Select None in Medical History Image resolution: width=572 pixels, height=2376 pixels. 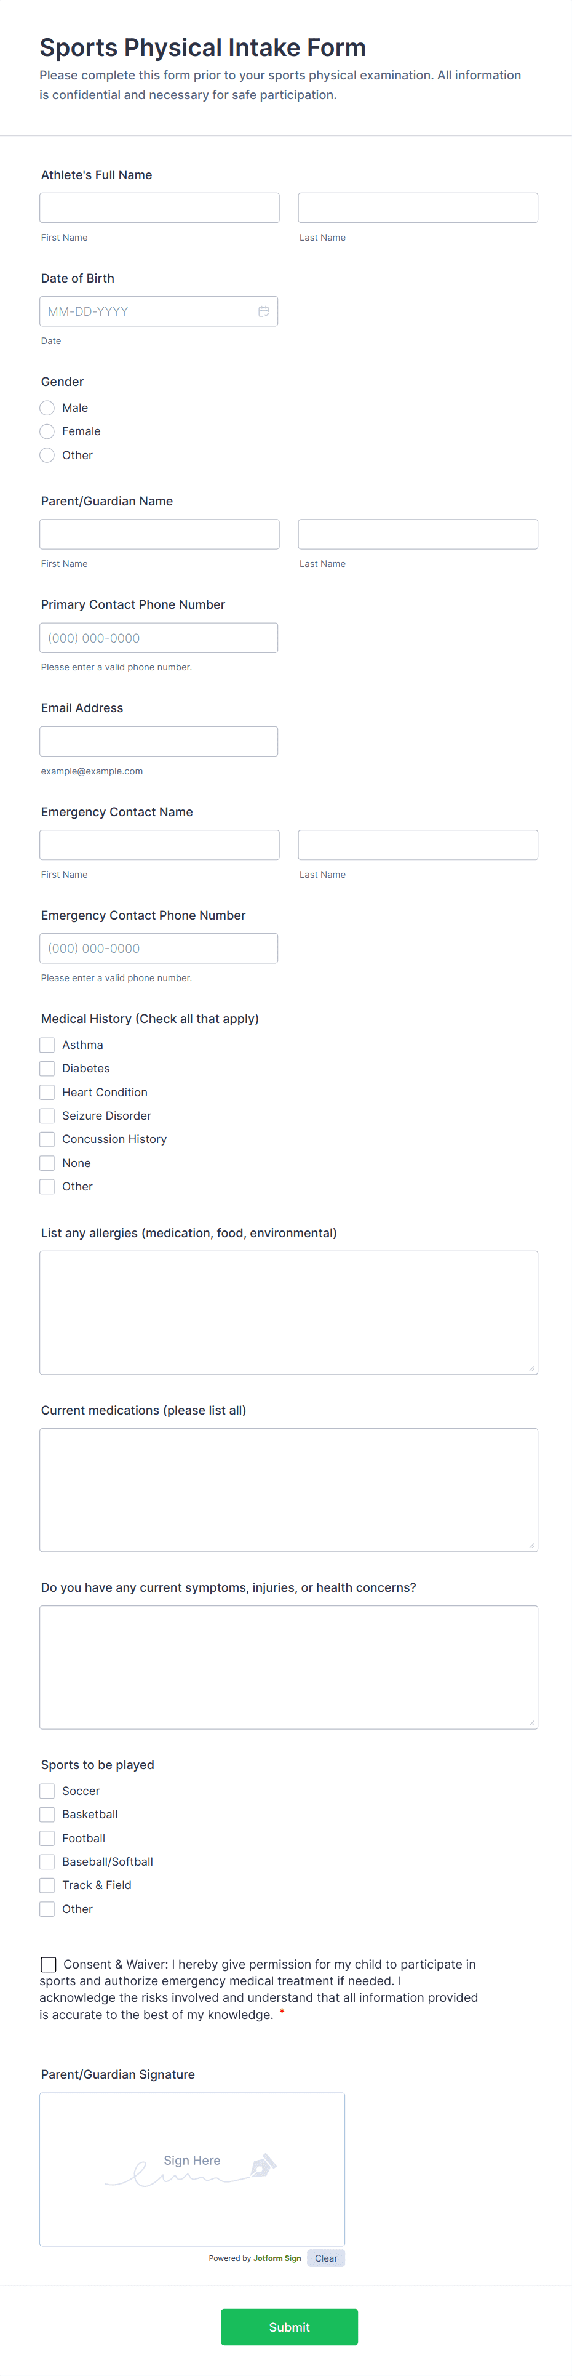[x=47, y=1163]
